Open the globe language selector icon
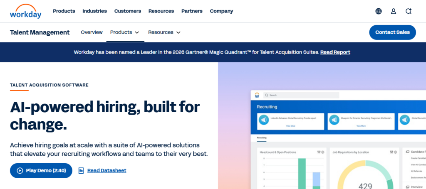The width and height of the screenshot is (426, 189). pyautogui.click(x=379, y=11)
